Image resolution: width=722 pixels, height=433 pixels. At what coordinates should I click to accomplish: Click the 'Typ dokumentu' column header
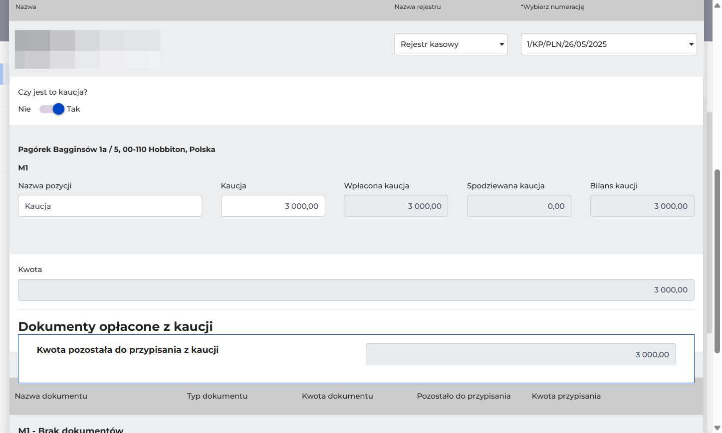(x=217, y=396)
